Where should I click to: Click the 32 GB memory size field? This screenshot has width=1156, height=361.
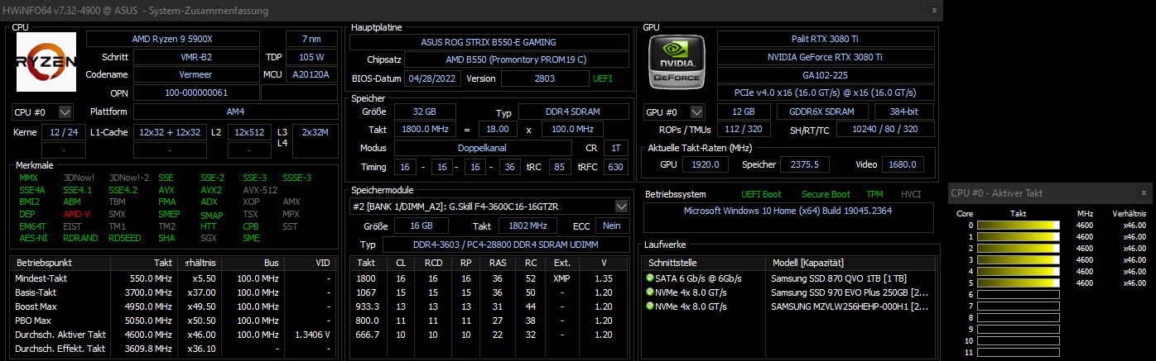pos(426,112)
